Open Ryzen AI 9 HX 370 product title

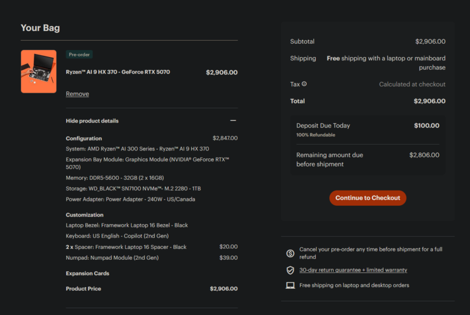118,72
